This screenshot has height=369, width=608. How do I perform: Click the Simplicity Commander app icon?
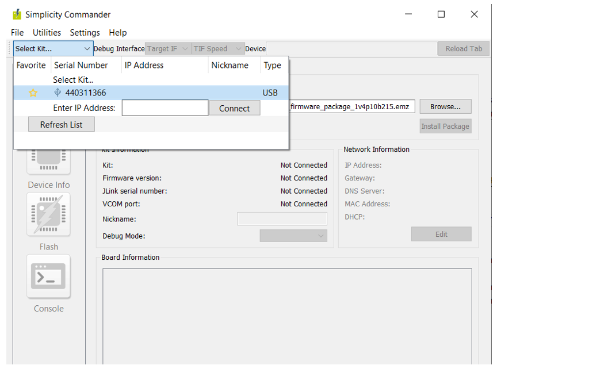tap(17, 14)
